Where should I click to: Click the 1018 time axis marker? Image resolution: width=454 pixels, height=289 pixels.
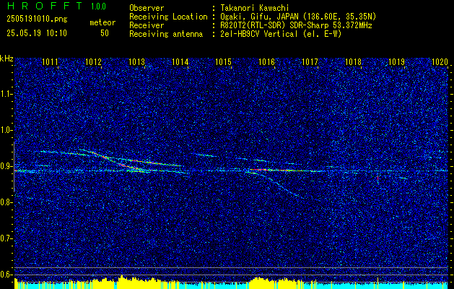tap(353, 61)
